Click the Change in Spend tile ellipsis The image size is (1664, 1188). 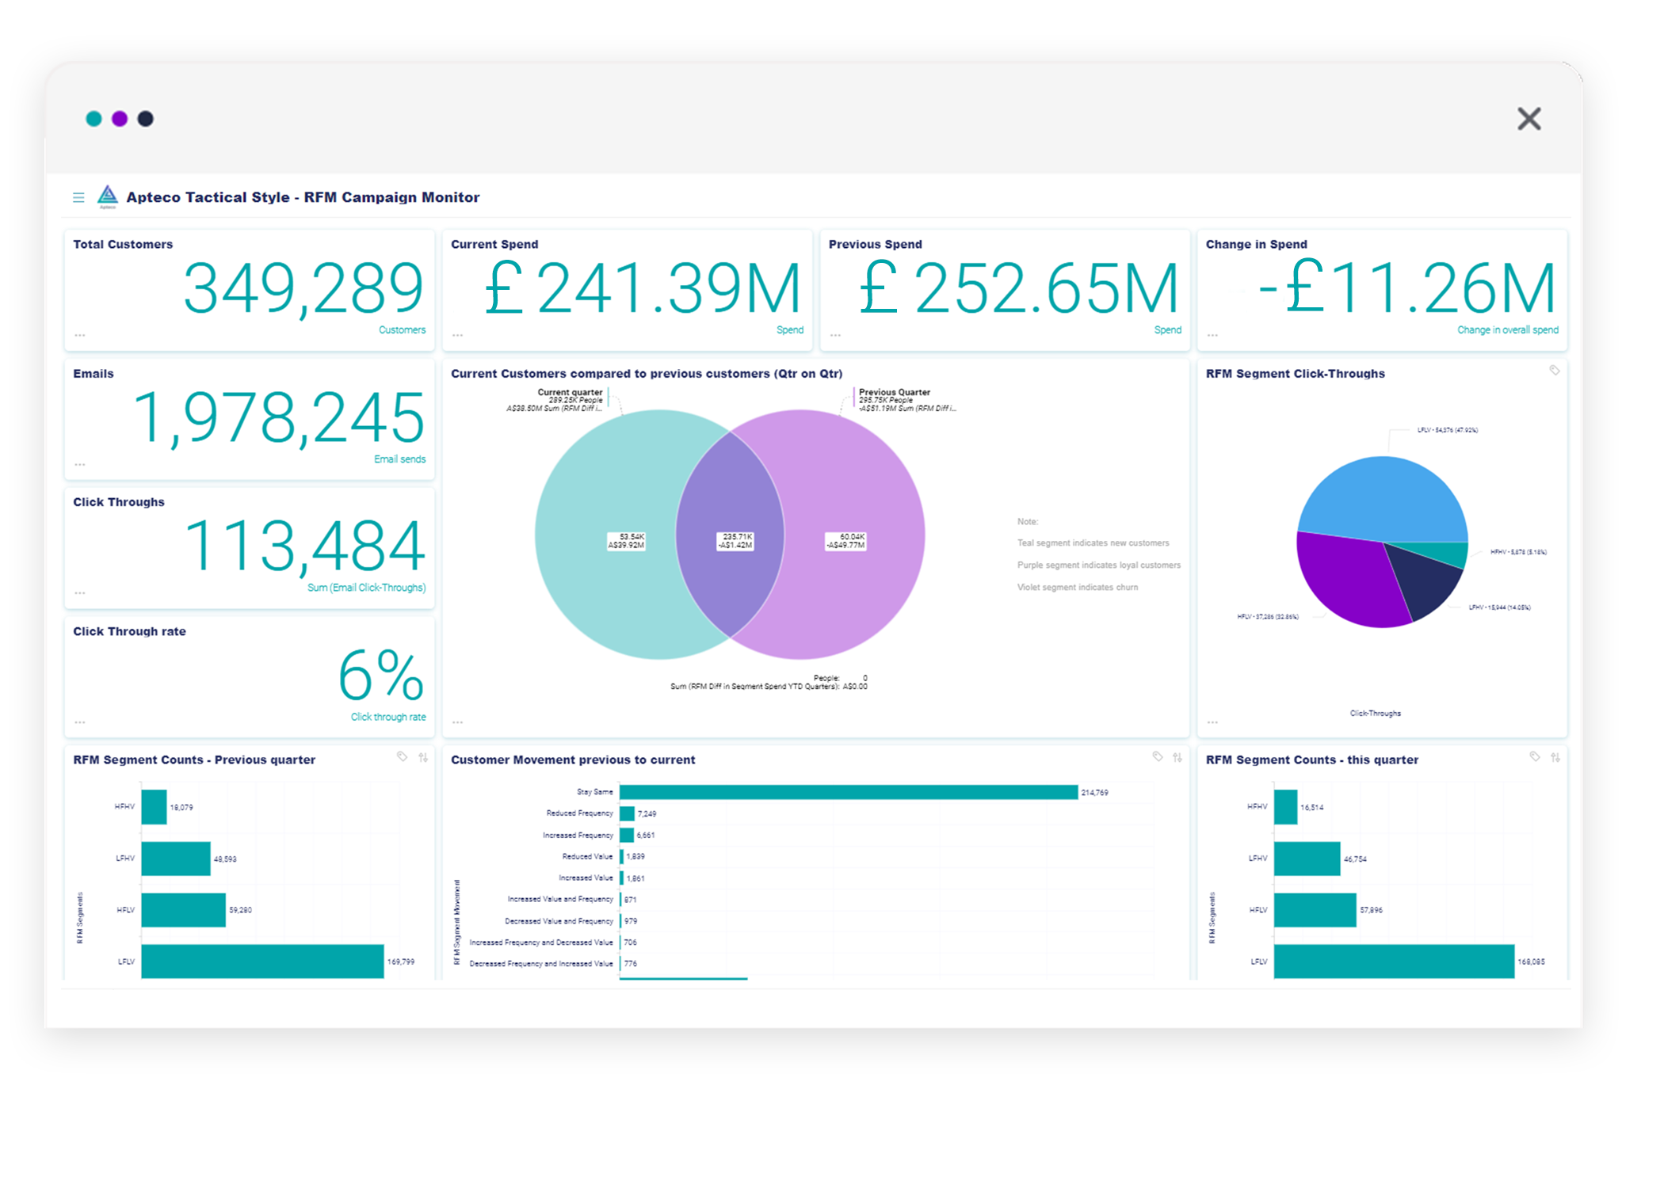pyautogui.click(x=1213, y=336)
